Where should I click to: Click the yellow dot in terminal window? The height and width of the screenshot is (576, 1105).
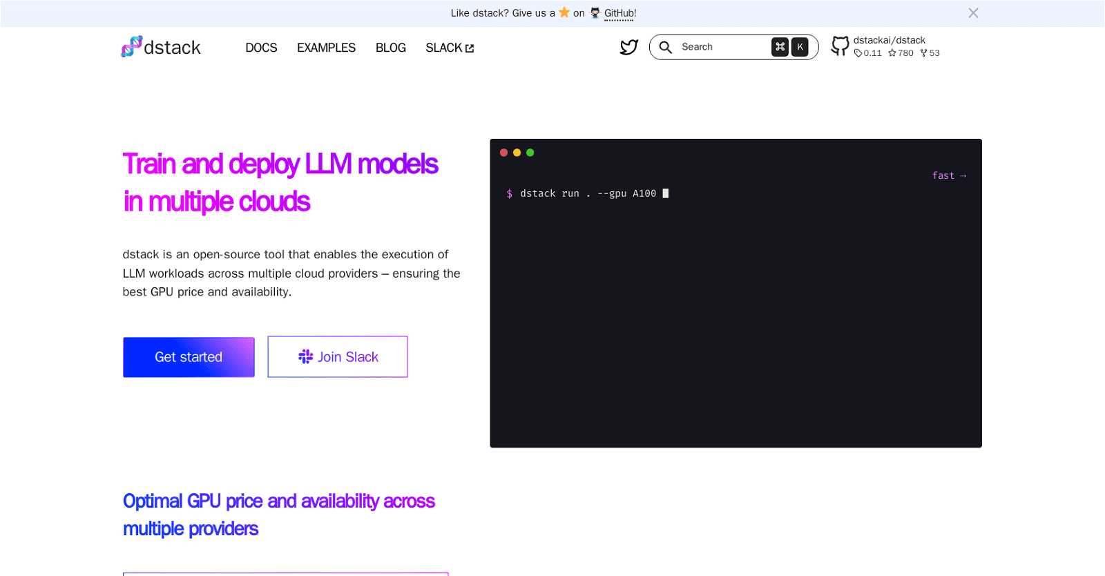517,153
